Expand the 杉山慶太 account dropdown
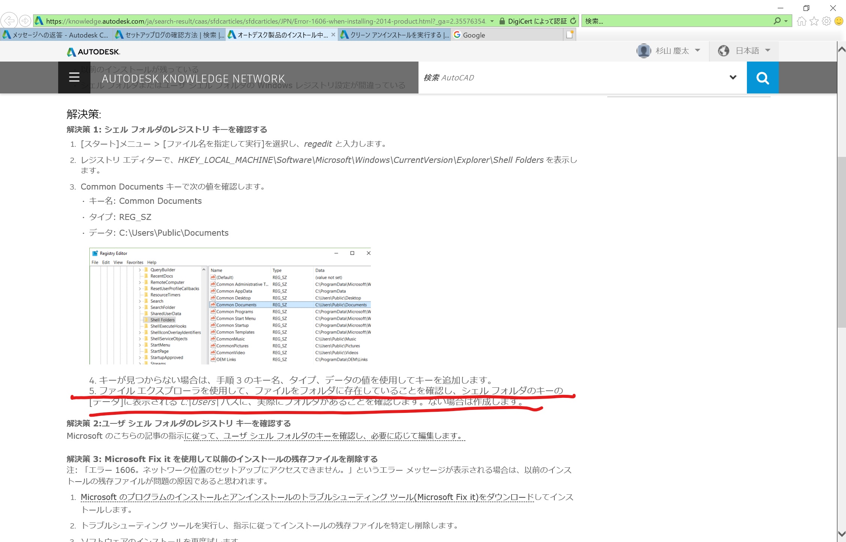 697,50
